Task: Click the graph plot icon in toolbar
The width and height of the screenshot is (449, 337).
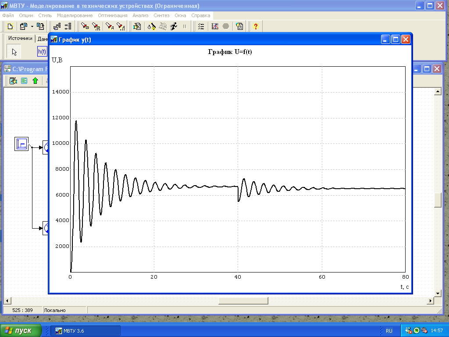Action: pyautogui.click(x=215, y=26)
